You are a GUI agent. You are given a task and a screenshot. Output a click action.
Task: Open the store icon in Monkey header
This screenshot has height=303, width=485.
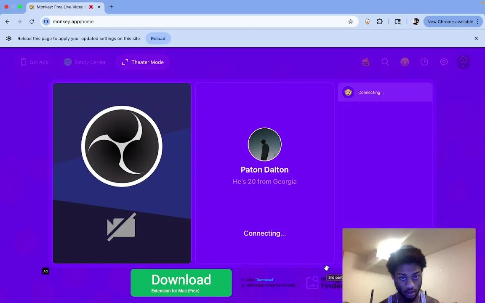pyautogui.click(x=366, y=62)
